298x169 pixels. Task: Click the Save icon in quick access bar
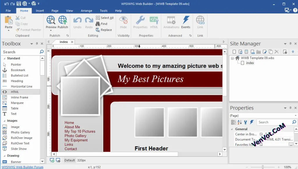click(x=19, y=3)
